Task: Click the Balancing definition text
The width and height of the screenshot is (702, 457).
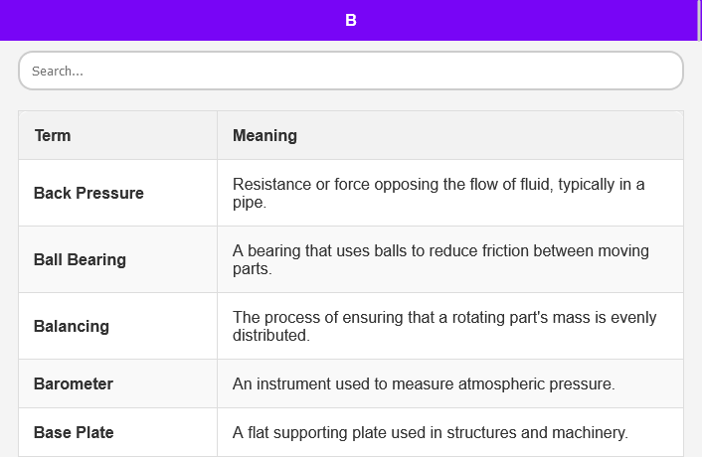Action: pos(444,326)
